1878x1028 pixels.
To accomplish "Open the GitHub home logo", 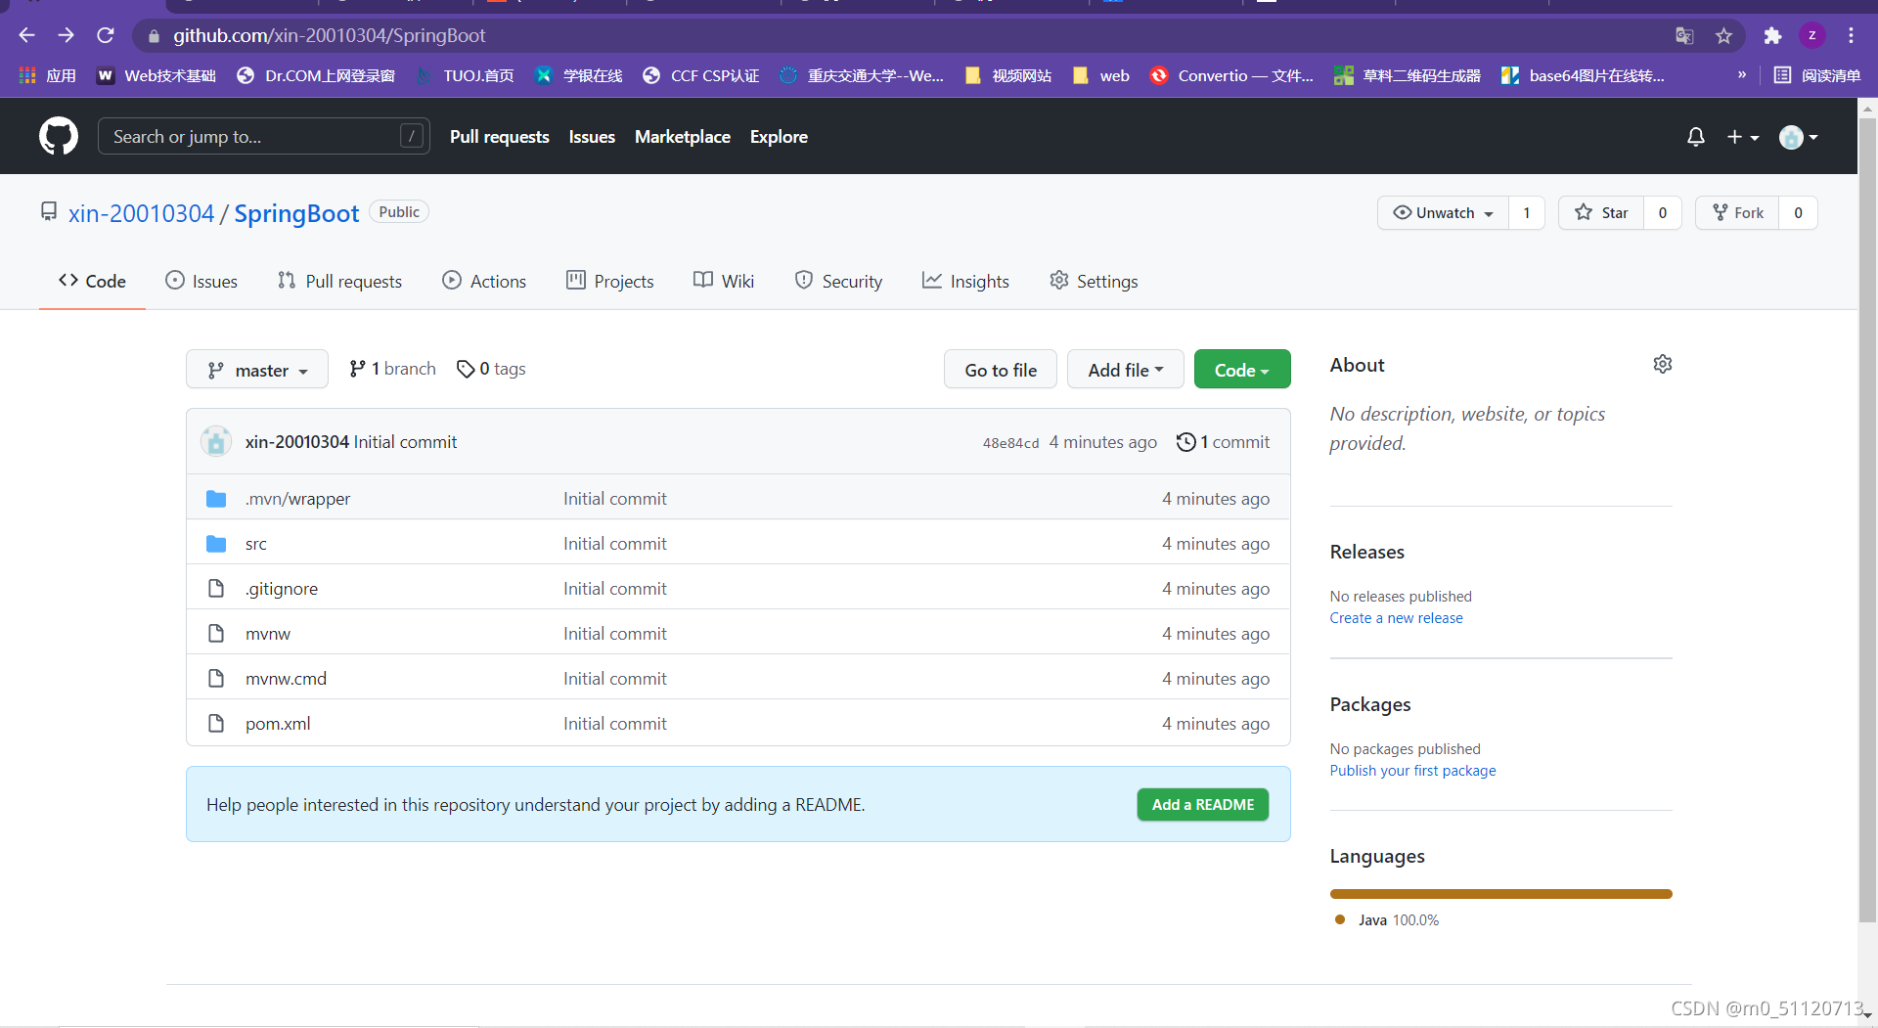I will point(59,136).
